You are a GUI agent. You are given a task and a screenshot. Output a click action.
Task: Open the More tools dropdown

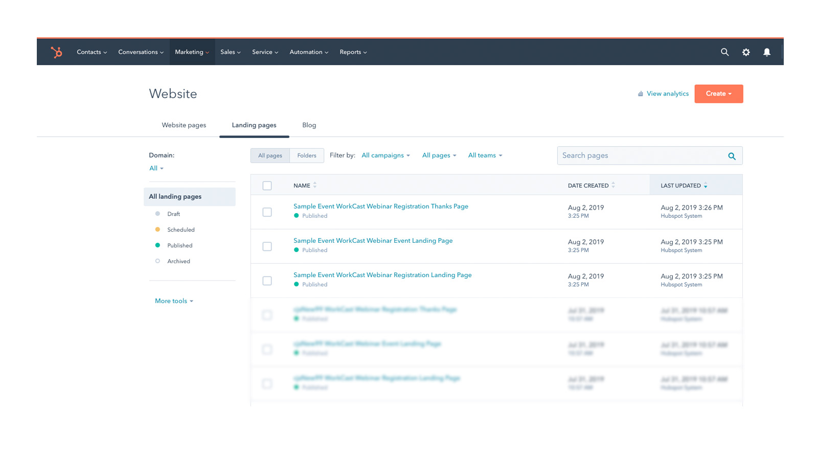[174, 301]
